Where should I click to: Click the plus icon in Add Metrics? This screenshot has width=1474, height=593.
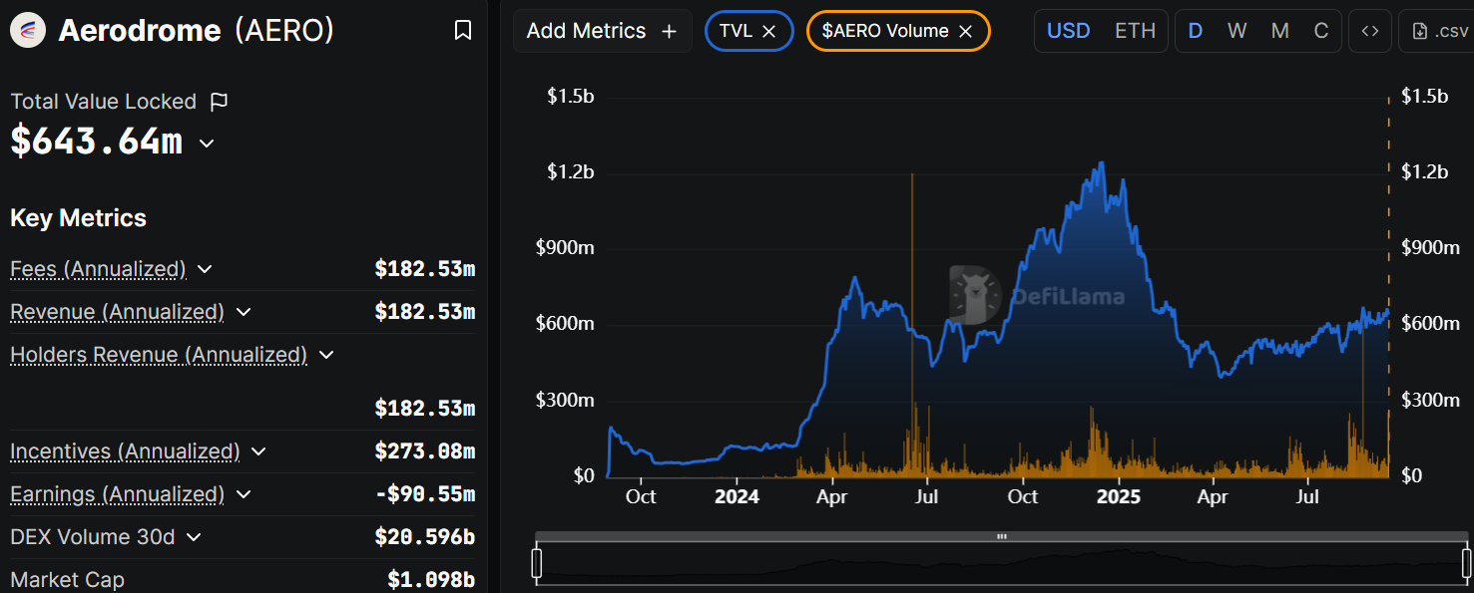[669, 31]
